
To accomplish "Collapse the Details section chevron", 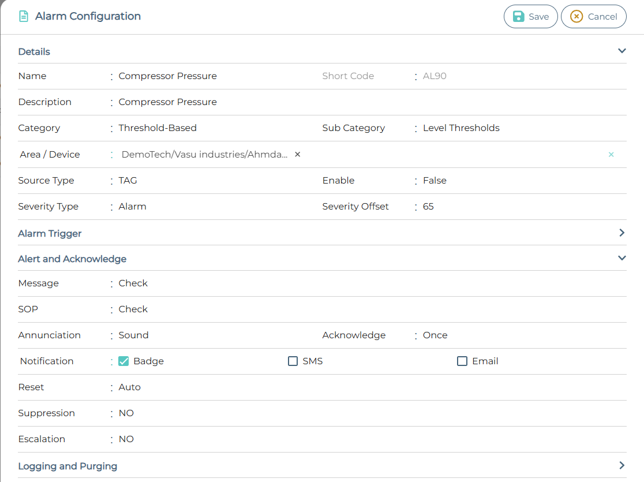I will tap(621, 51).
